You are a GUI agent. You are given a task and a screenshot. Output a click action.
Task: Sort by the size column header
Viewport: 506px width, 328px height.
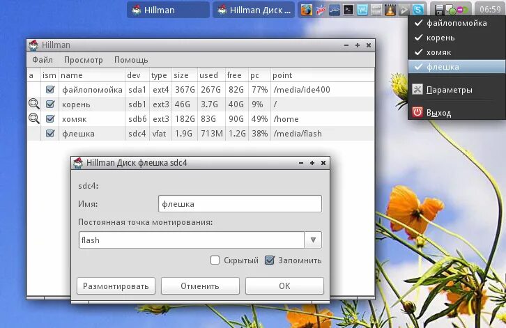point(184,75)
